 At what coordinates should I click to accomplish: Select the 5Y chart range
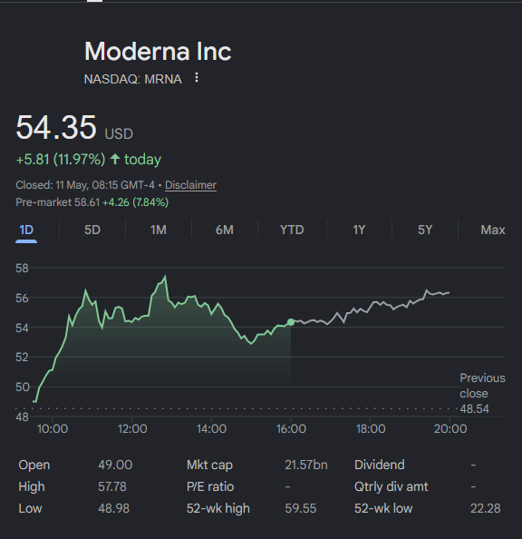(x=425, y=230)
